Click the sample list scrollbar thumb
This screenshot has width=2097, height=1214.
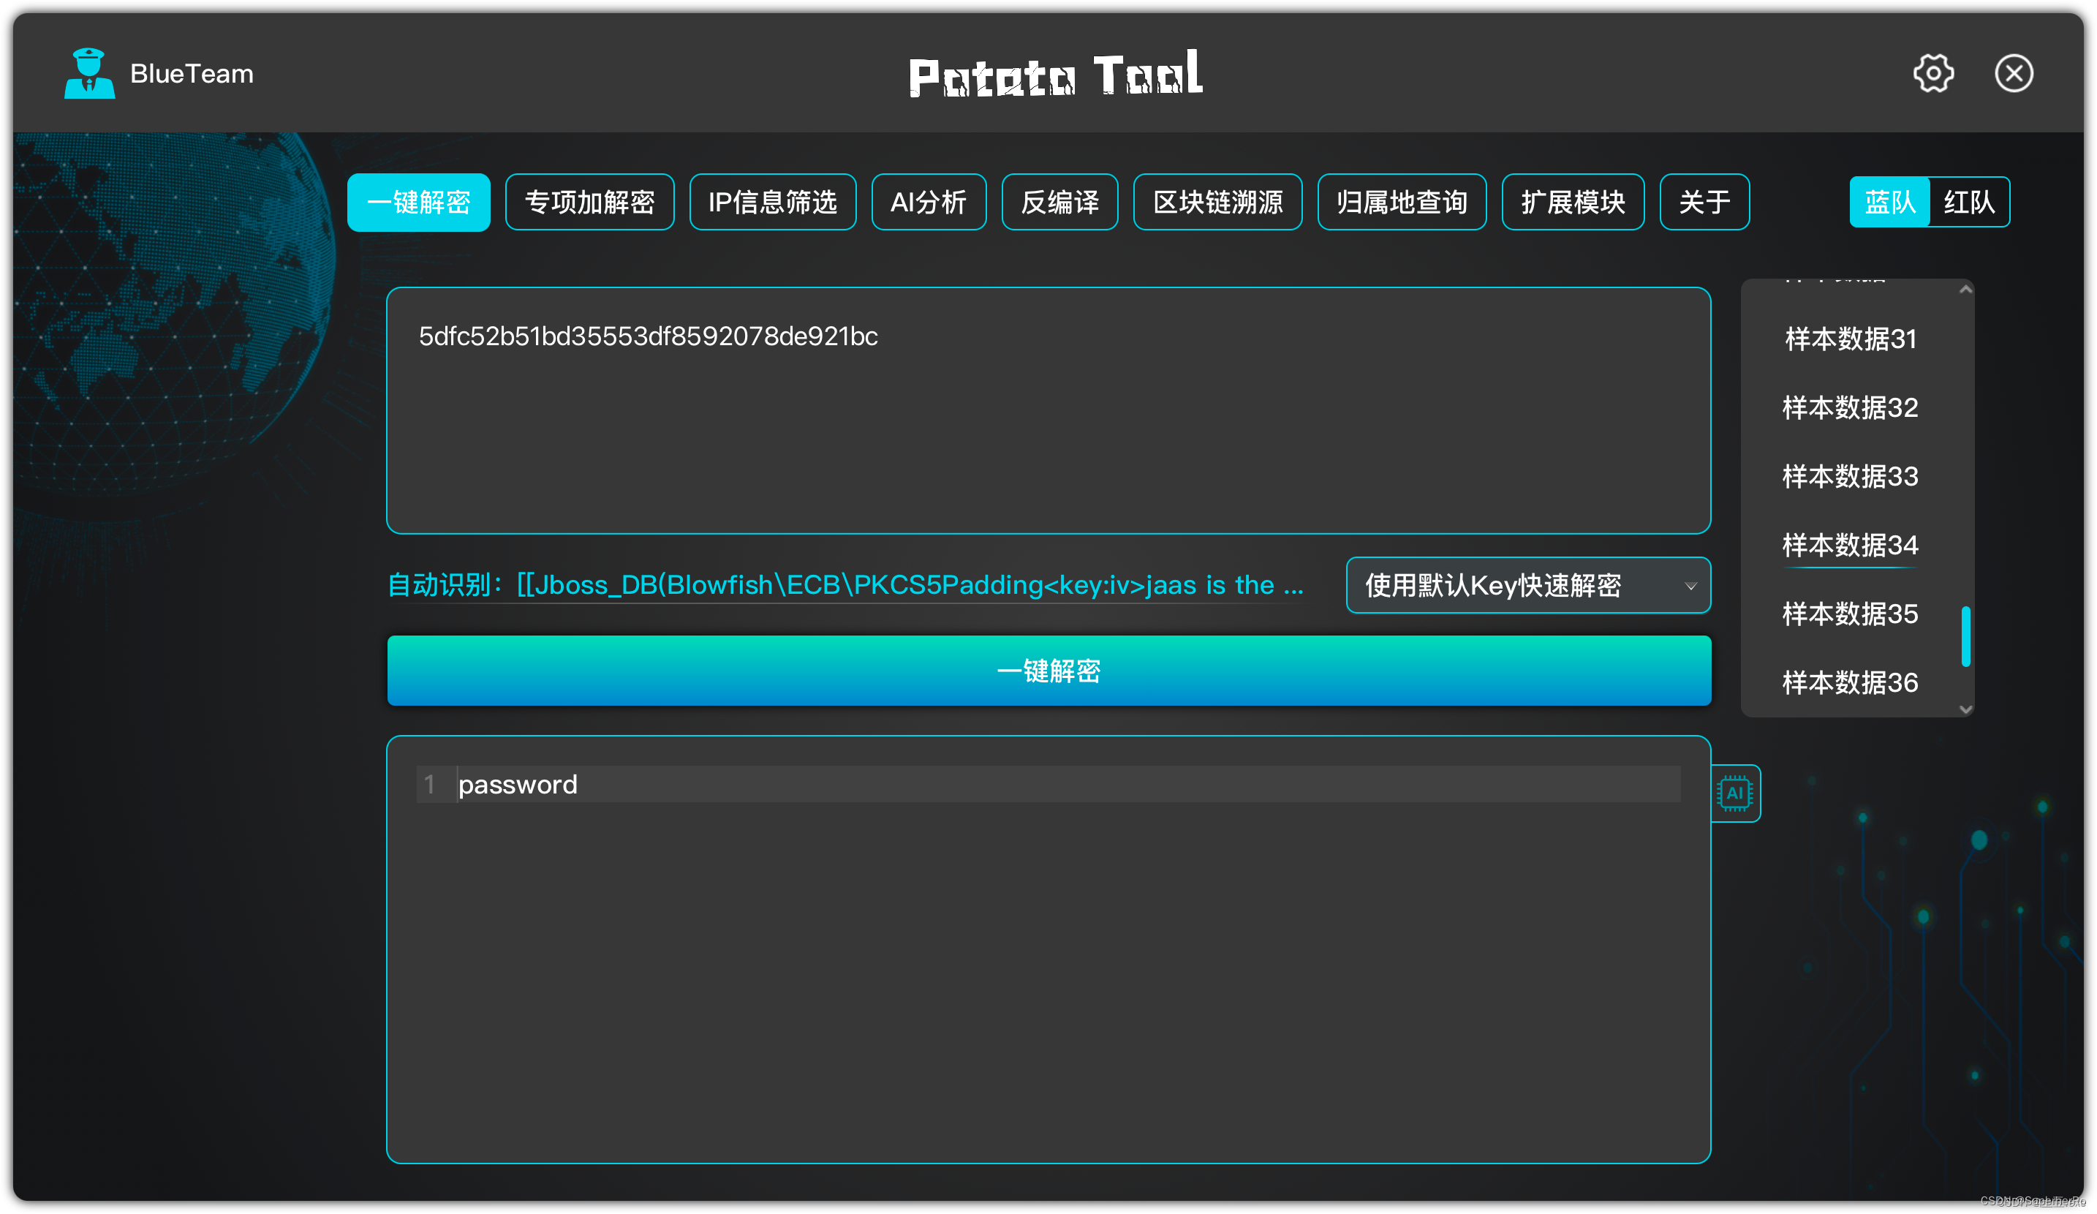pyautogui.click(x=1965, y=636)
